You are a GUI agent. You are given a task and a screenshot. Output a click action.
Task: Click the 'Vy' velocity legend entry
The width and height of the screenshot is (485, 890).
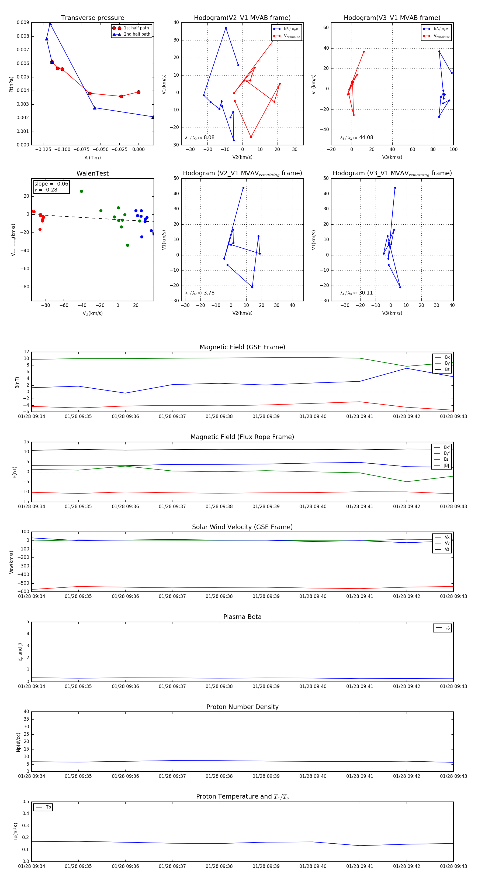click(442, 543)
